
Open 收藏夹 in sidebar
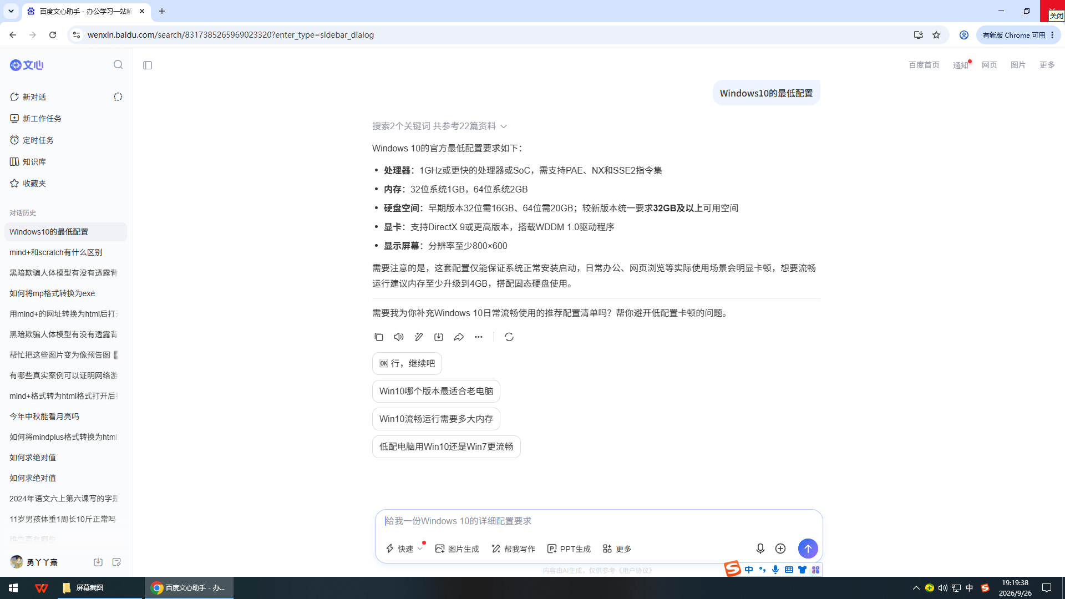pyautogui.click(x=28, y=184)
